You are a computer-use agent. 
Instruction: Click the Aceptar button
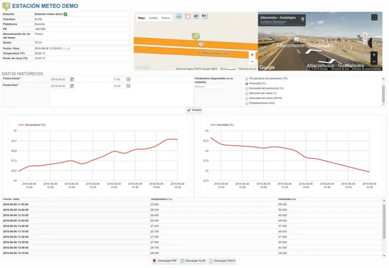pos(194,110)
